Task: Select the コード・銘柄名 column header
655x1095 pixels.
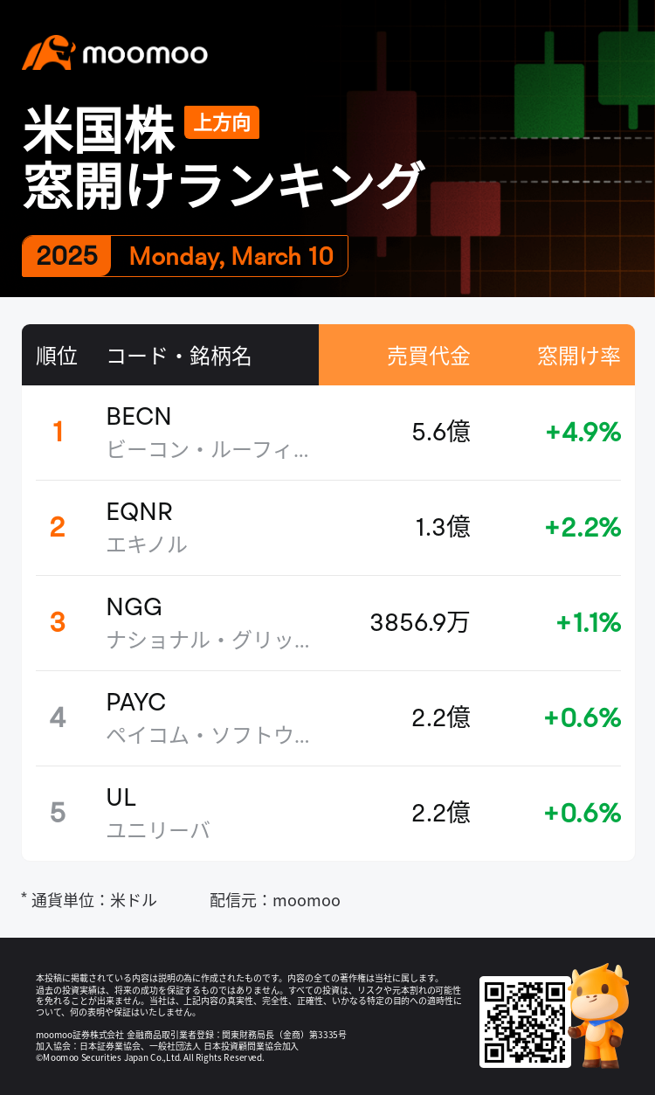Action: coord(179,356)
